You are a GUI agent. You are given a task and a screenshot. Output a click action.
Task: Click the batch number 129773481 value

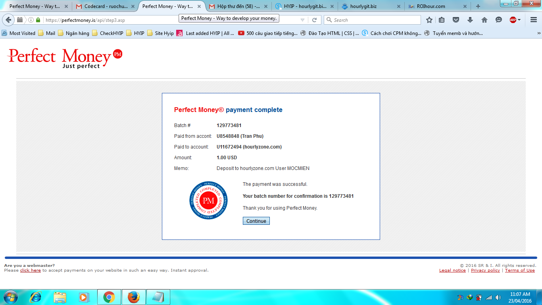(229, 125)
